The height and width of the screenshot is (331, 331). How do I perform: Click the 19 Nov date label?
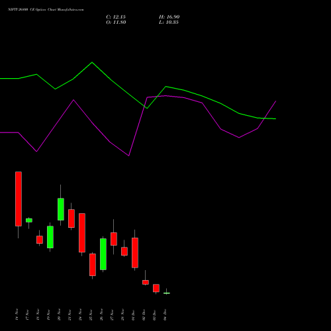click(x=48, y=314)
